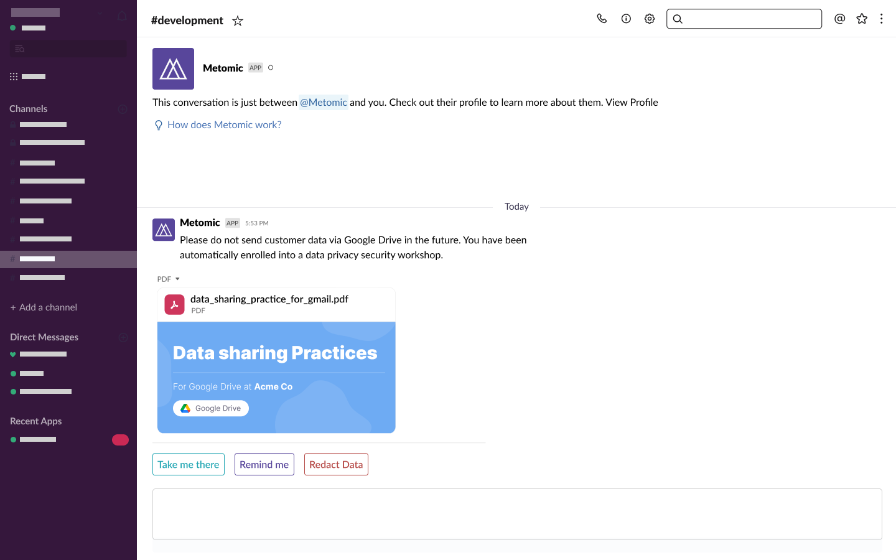Open the PDF dropdown above the file
This screenshot has width=896, height=560.
pos(168,279)
